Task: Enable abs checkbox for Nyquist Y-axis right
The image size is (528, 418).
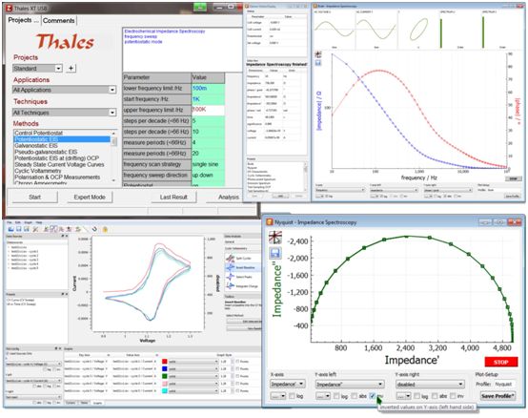Action: pos(435,396)
